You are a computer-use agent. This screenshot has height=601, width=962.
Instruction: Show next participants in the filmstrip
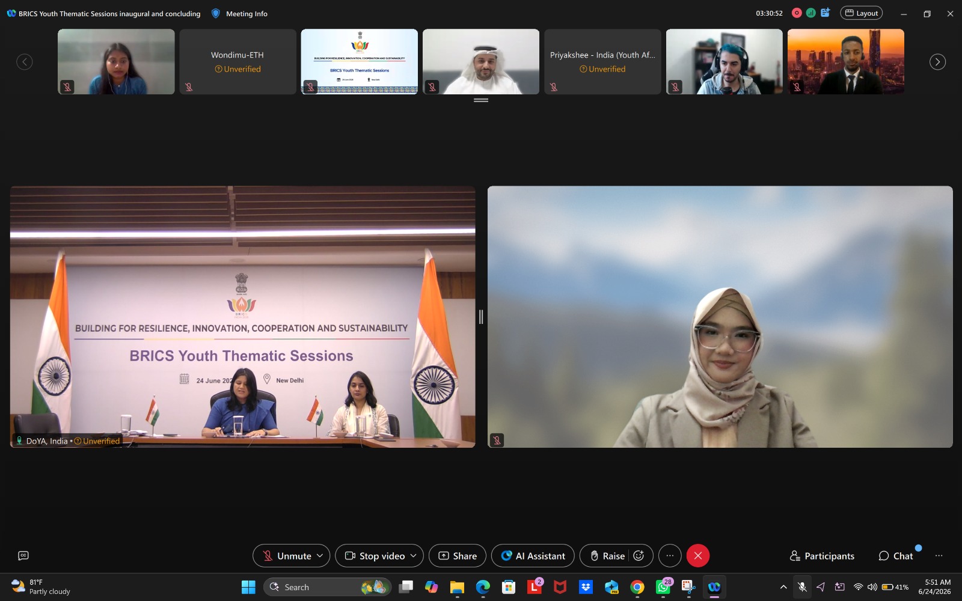tap(937, 62)
